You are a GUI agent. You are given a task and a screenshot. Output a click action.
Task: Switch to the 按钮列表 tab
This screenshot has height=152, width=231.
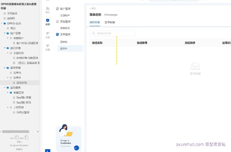[95, 22]
